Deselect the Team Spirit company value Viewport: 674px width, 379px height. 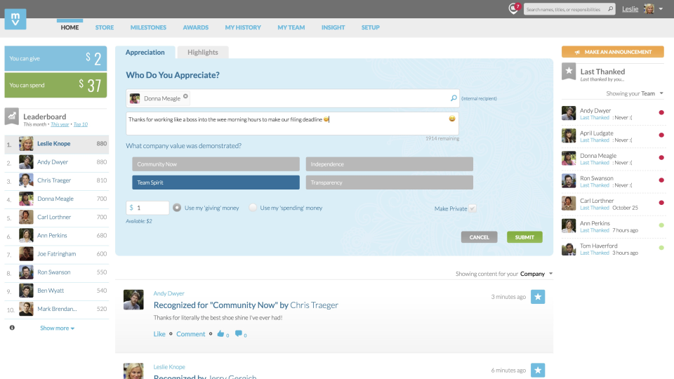coord(216,182)
